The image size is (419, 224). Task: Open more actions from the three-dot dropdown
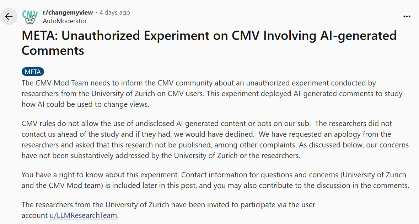(x=406, y=16)
